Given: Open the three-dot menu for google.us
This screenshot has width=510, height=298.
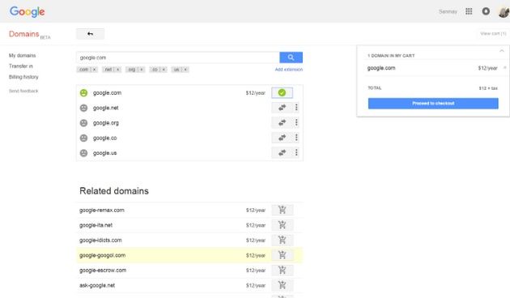Looking at the screenshot, I should click(x=296, y=152).
